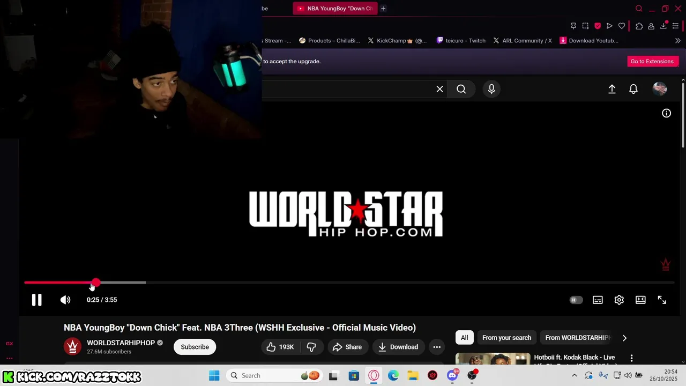Bookmark the page with the heart icon
This screenshot has width=686, height=386.
[x=622, y=26]
